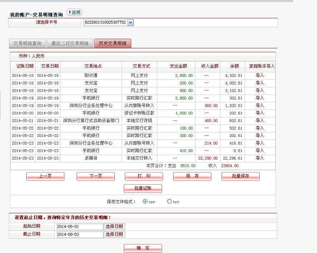
Task: Click 导入 for 本地交行存现 row
Action: pos(260,121)
